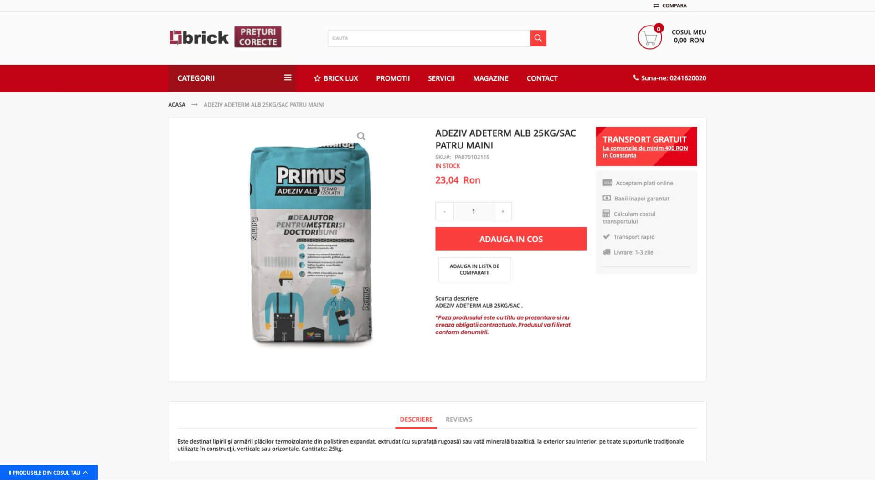
Task: Switch to the Reviews tab
Action: point(459,419)
